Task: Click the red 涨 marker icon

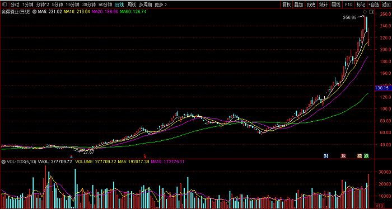Action: 343,156
